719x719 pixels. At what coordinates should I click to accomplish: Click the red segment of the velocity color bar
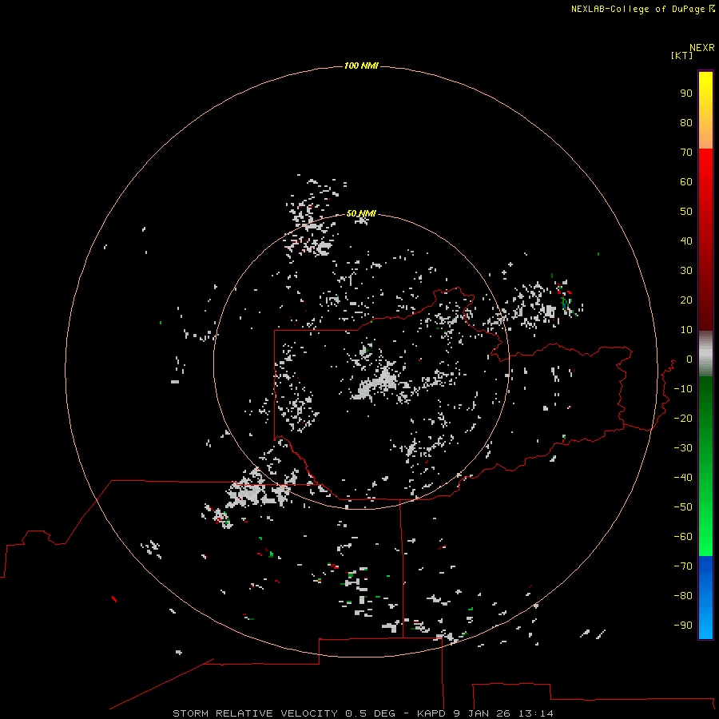pyautogui.click(x=705, y=240)
